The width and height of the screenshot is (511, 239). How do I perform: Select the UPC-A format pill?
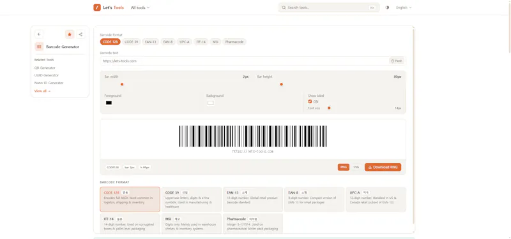pyautogui.click(x=185, y=41)
